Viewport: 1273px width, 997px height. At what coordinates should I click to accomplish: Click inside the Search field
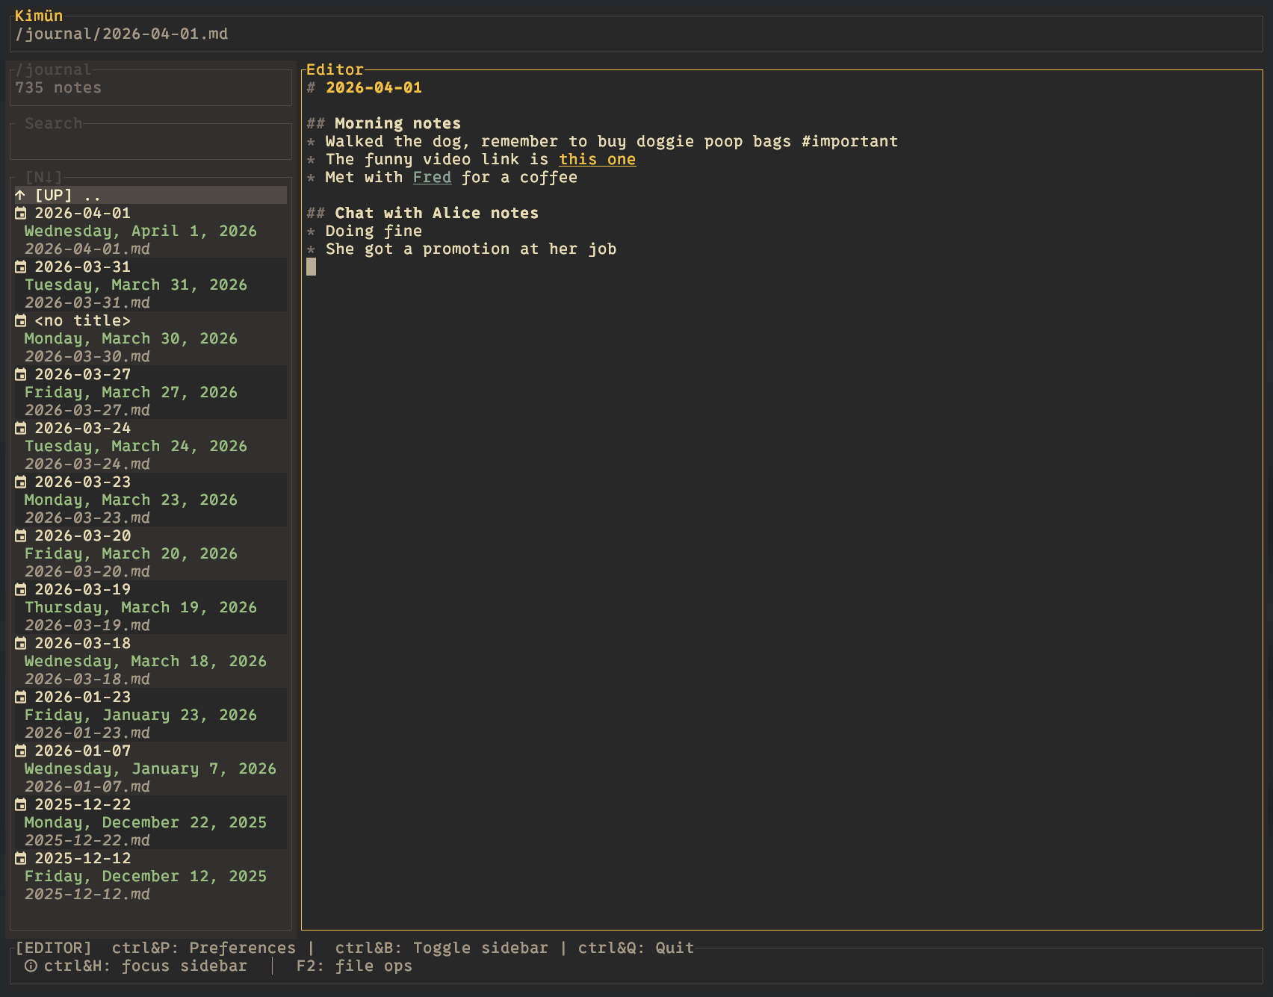(149, 142)
